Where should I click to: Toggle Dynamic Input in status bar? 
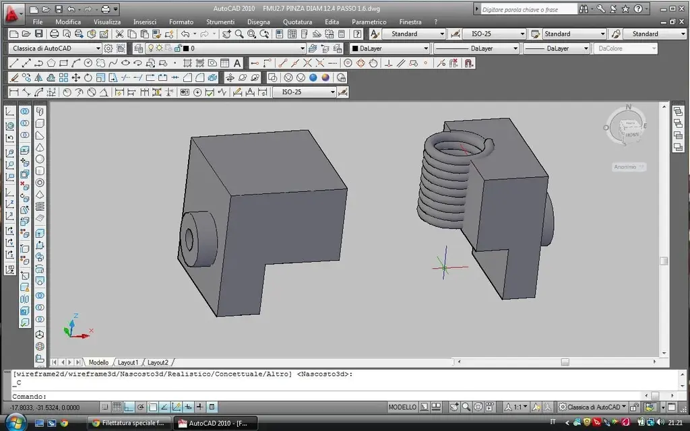click(x=188, y=407)
